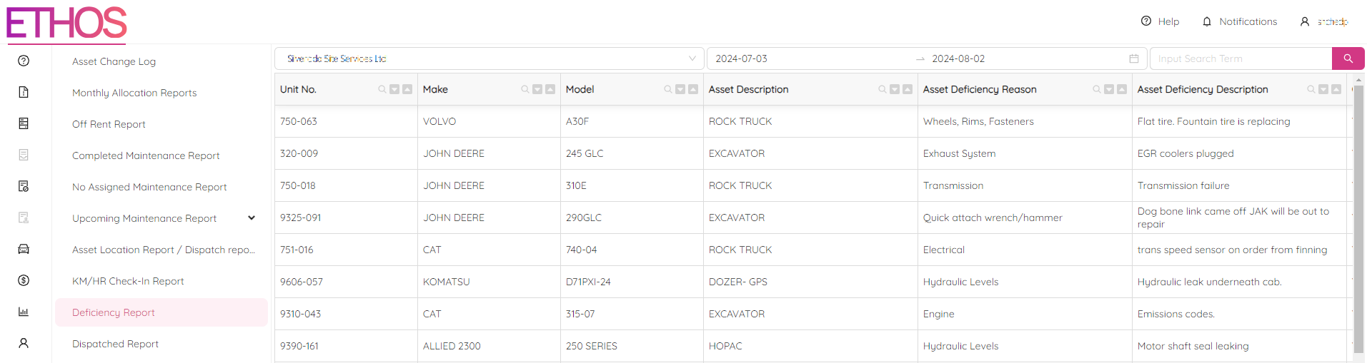Expand the Upcoming Maintenance Report submenu
Image resolution: width=1367 pixels, height=363 pixels.
point(252,218)
